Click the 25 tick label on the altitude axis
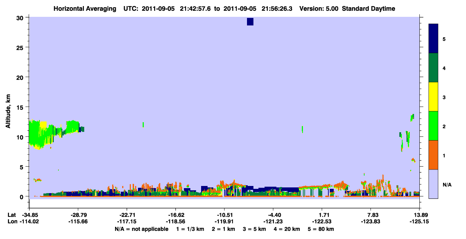The image size is (466, 239). click(21, 48)
